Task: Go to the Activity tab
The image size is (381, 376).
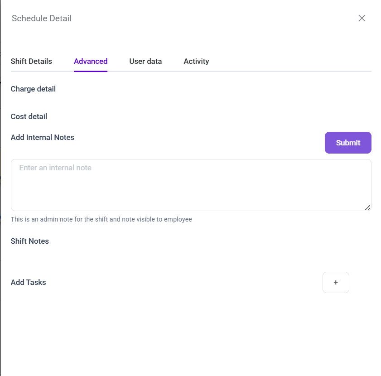Action: 196,61
